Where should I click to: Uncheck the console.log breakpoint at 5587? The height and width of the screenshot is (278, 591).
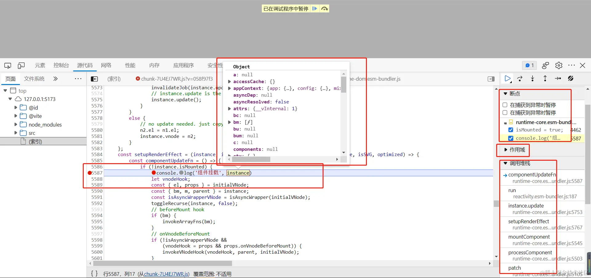[x=511, y=138]
